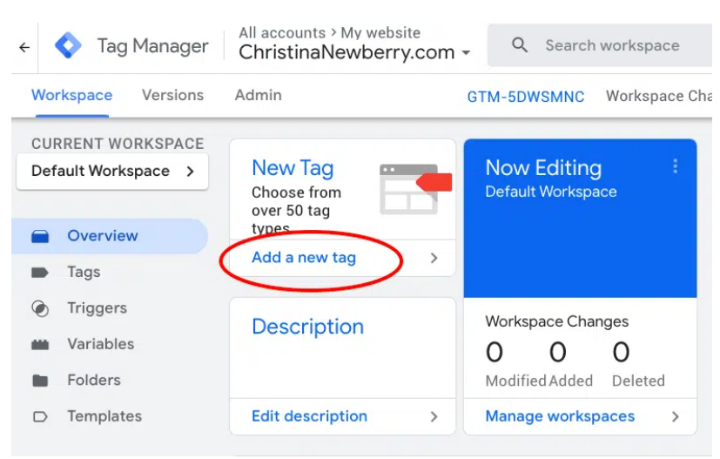Switch to the Workspace tab
The height and width of the screenshot is (459, 720).
[x=71, y=95]
